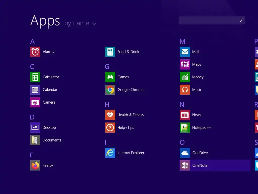Click the Desktop tile icon

[x=35, y=128]
